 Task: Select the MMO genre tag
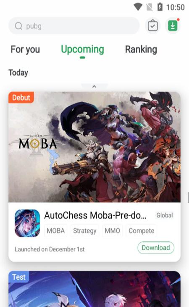pos(113,230)
